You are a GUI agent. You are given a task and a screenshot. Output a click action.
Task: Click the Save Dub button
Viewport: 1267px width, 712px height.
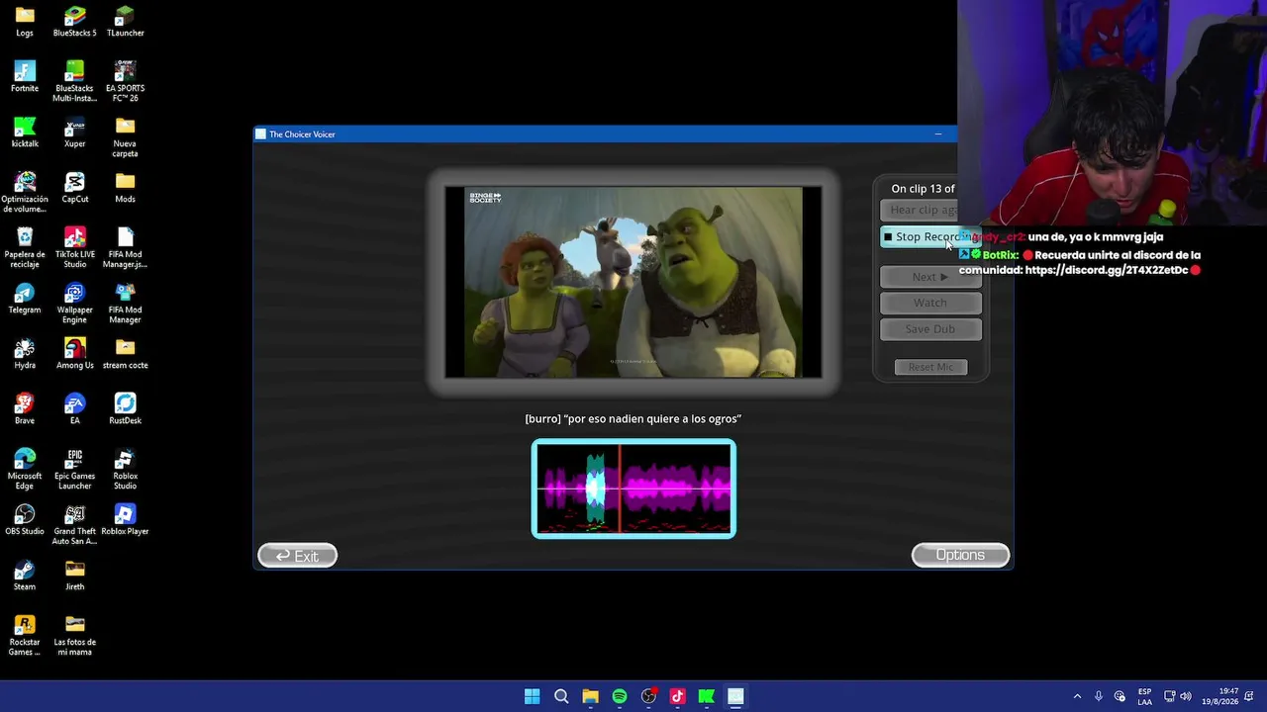tap(930, 329)
